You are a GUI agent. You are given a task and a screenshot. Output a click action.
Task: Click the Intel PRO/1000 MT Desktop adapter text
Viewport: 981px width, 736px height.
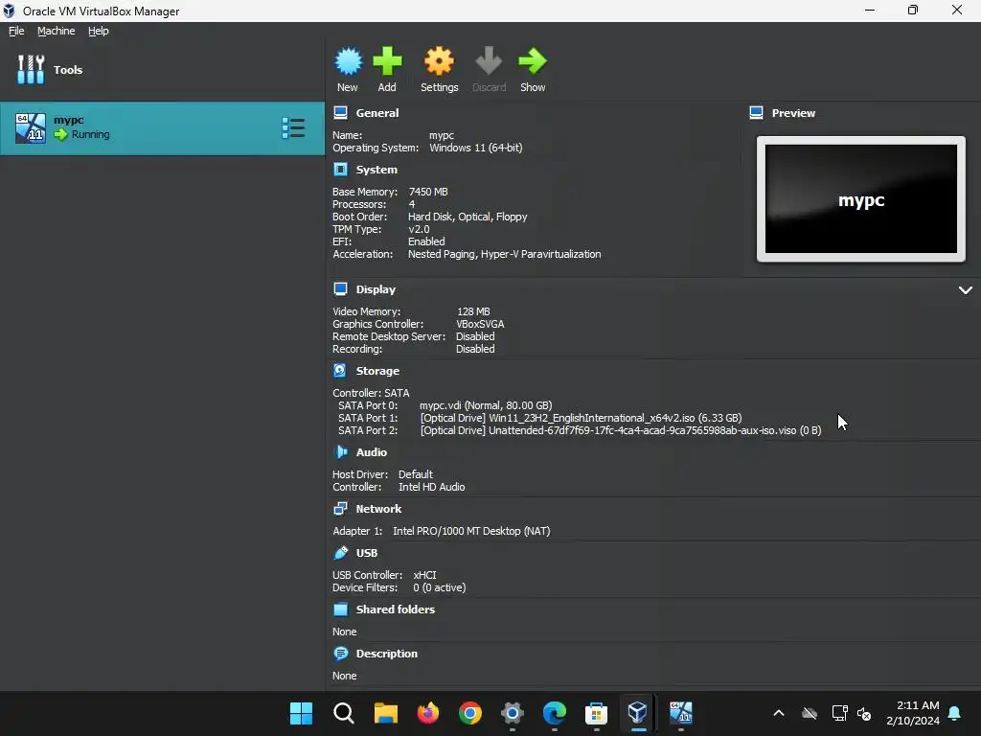pos(471,531)
